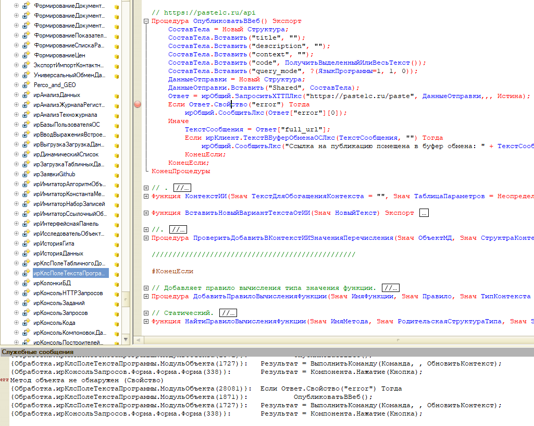
Task: Select ирКлсПолеТекстаПрогра… in the tree
Action: pos(69,273)
